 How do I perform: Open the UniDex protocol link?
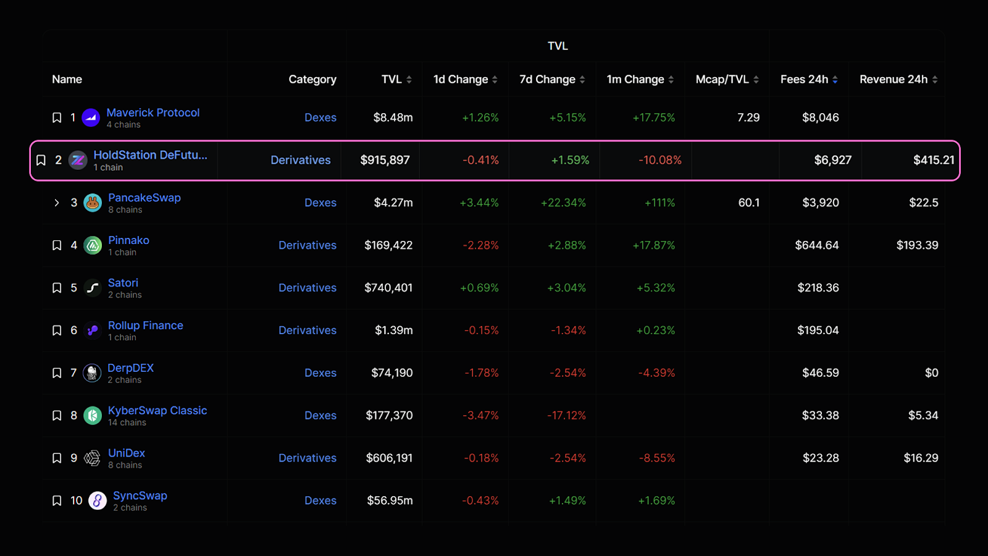tap(127, 453)
